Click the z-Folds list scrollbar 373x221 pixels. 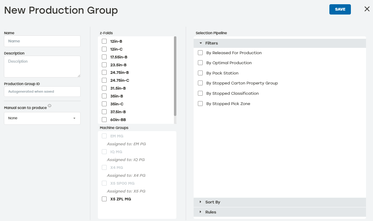[x=175, y=76]
